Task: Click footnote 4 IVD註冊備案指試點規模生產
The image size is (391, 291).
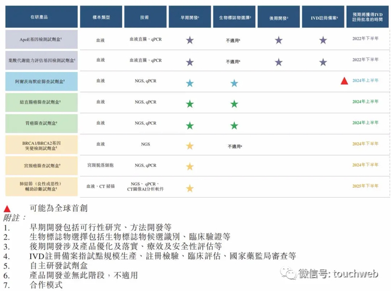Action: [163, 256]
